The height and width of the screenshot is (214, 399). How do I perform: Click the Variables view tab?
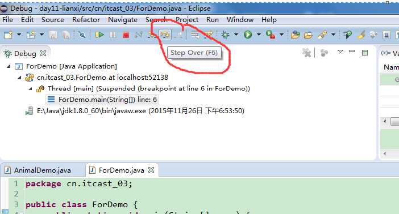[x=390, y=53]
